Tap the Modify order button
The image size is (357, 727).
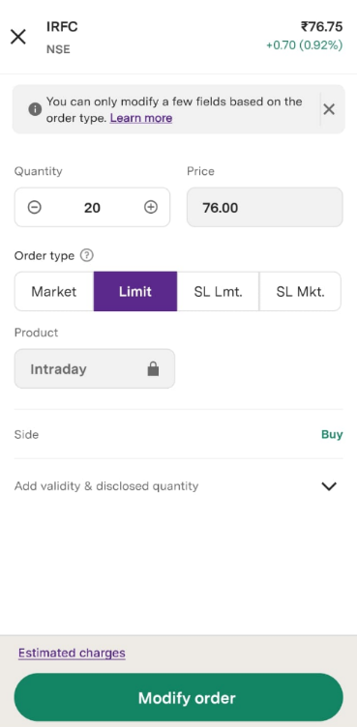coord(179,698)
